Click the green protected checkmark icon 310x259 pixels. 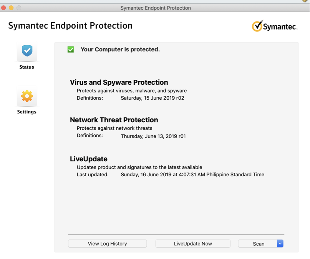(71, 49)
